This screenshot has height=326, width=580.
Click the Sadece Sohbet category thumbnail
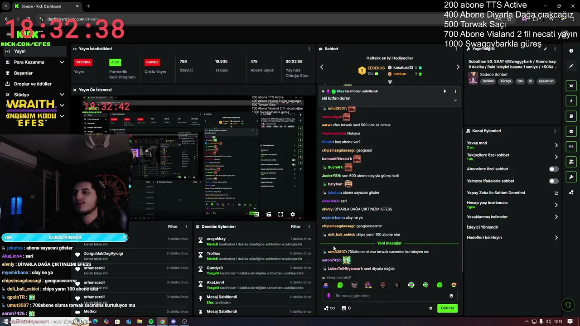tap(473, 78)
